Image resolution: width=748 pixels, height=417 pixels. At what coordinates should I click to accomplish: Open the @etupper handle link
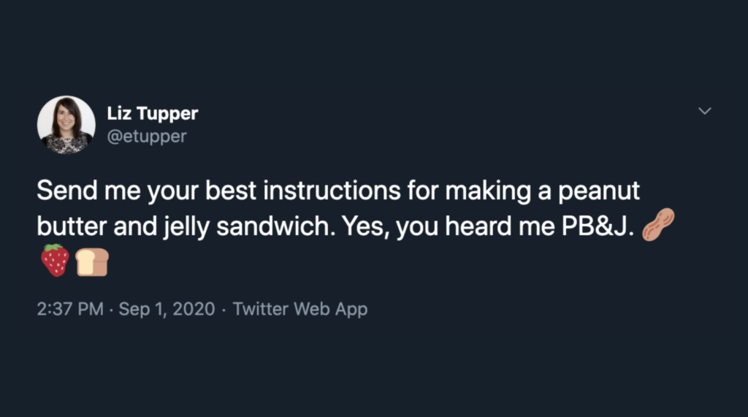coord(147,136)
